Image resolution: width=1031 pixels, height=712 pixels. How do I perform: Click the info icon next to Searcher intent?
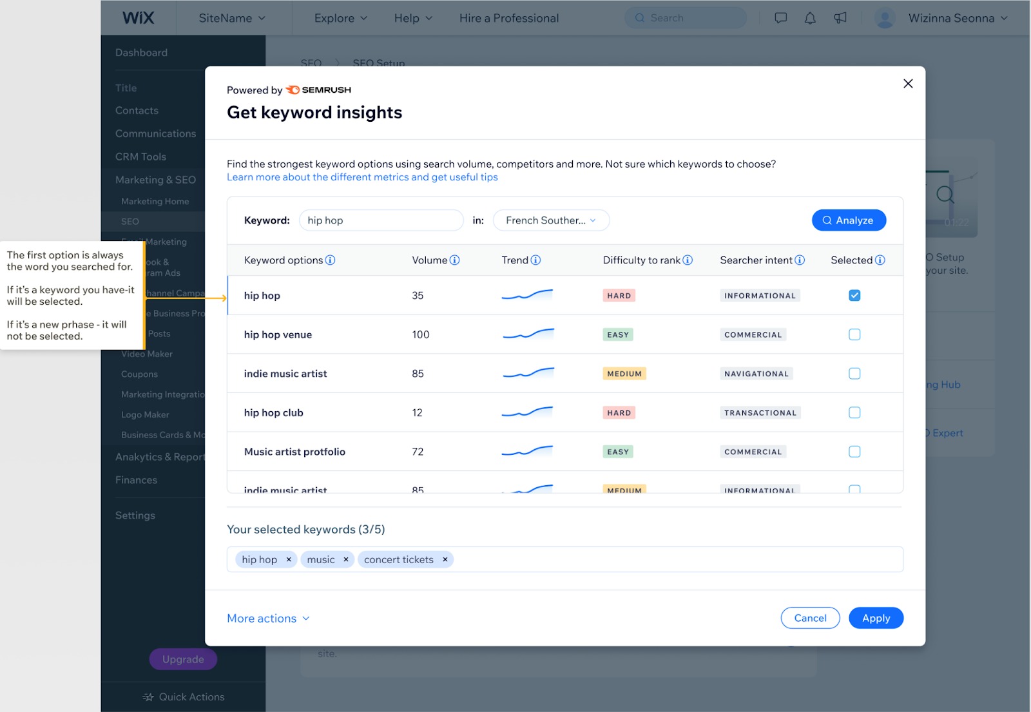point(800,260)
